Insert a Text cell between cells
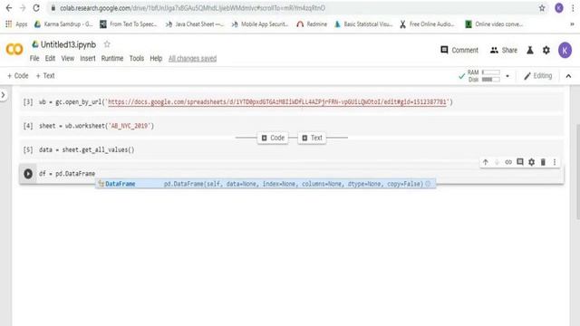 [312, 138]
